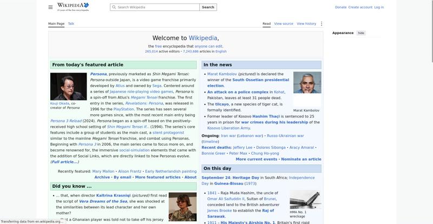Open the main menu hamburger icon

point(50,7)
